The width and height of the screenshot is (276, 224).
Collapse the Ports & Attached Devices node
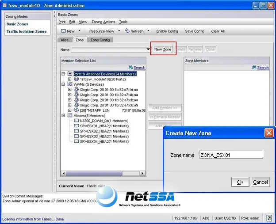pos(63,74)
